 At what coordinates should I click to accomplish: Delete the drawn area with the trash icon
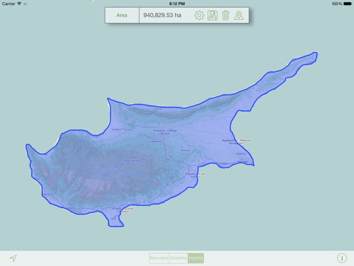(x=226, y=16)
